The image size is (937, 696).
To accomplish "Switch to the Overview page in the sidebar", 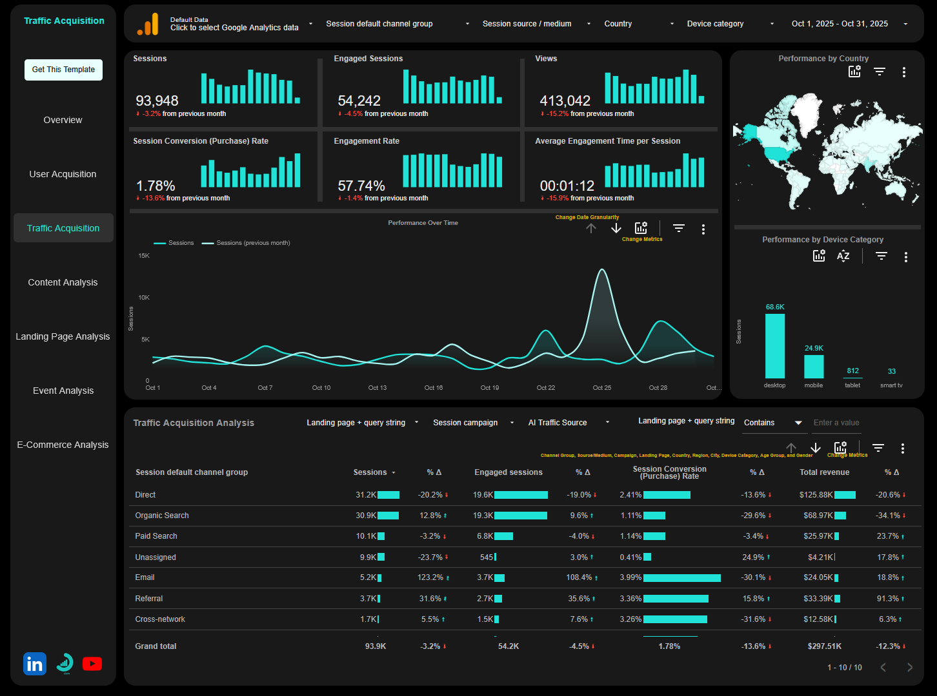I will coord(63,120).
